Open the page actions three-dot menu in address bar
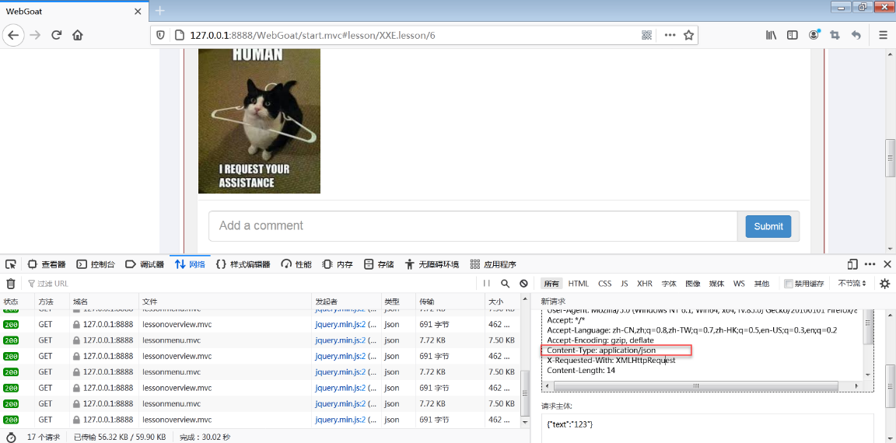Viewport: 896px width, 443px height. click(669, 35)
